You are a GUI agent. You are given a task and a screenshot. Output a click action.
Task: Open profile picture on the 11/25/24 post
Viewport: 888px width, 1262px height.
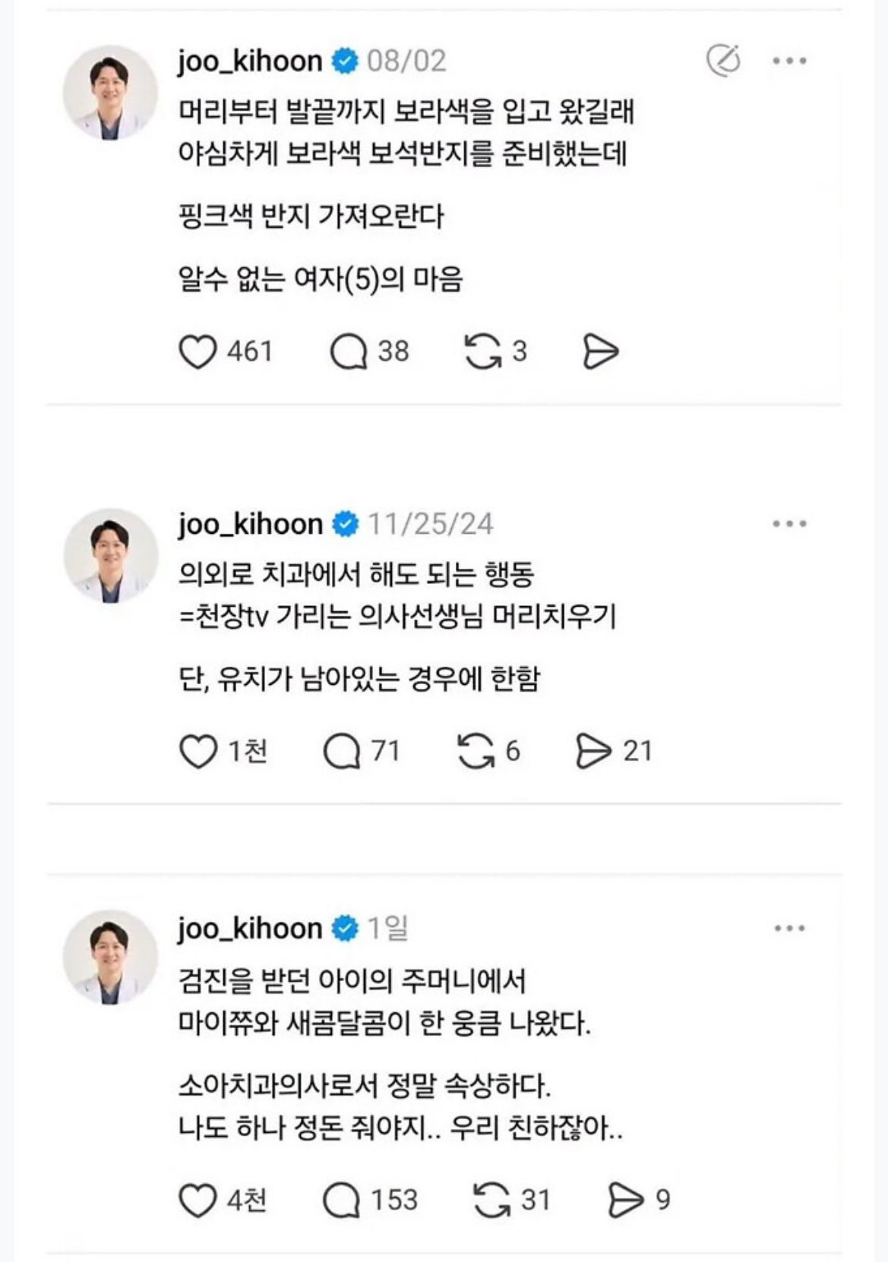click(x=110, y=556)
